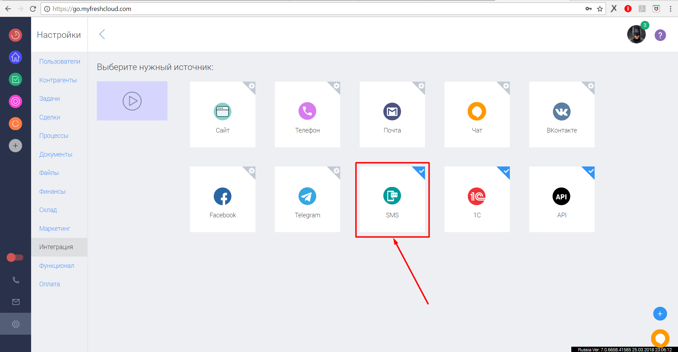Open the user profile avatar

click(x=636, y=34)
